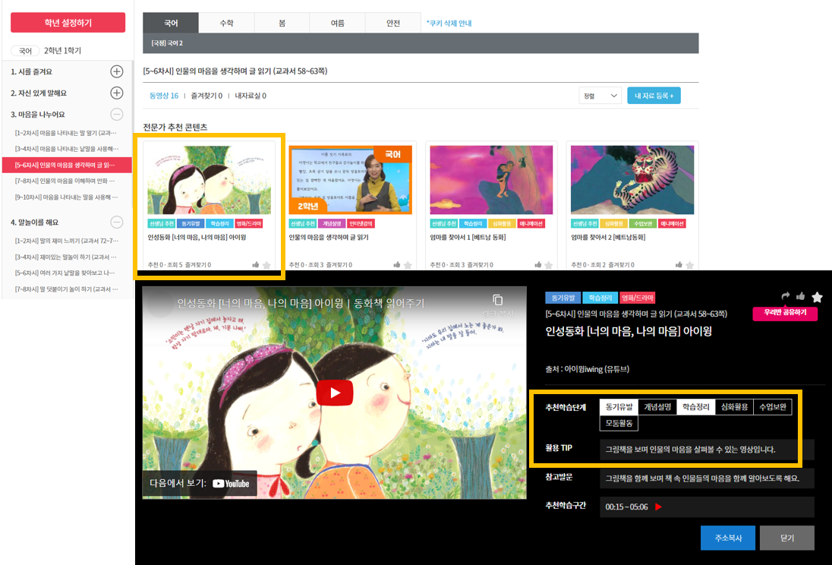Screen dimensions: 832x565
Task: Click thumbs-up icon in the popup header
Action: click(x=800, y=295)
